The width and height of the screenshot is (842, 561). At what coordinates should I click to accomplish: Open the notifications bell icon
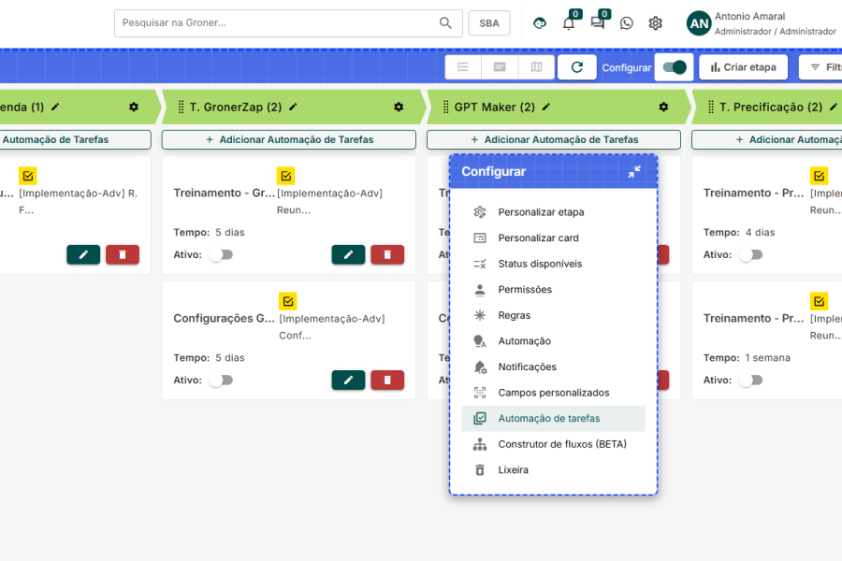568,23
